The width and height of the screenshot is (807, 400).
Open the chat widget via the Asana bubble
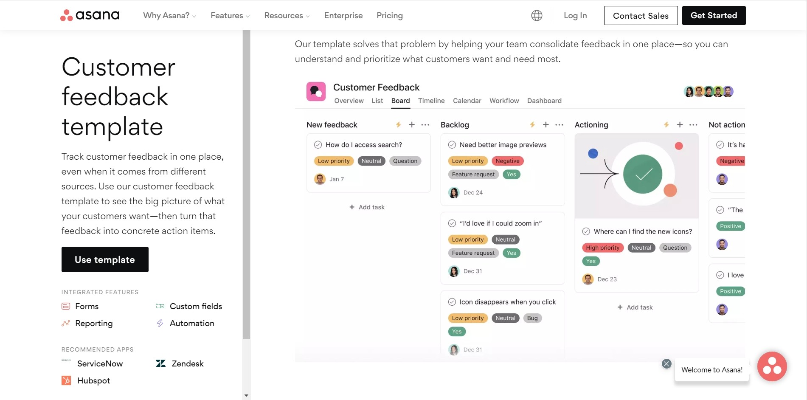[772, 366]
